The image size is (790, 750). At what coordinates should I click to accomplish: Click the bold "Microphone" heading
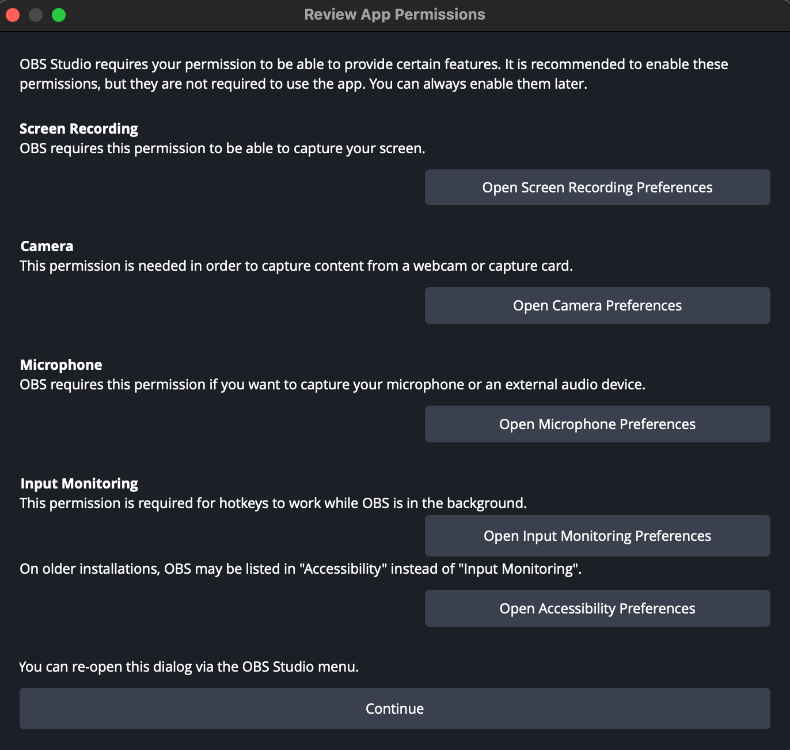[x=61, y=365]
